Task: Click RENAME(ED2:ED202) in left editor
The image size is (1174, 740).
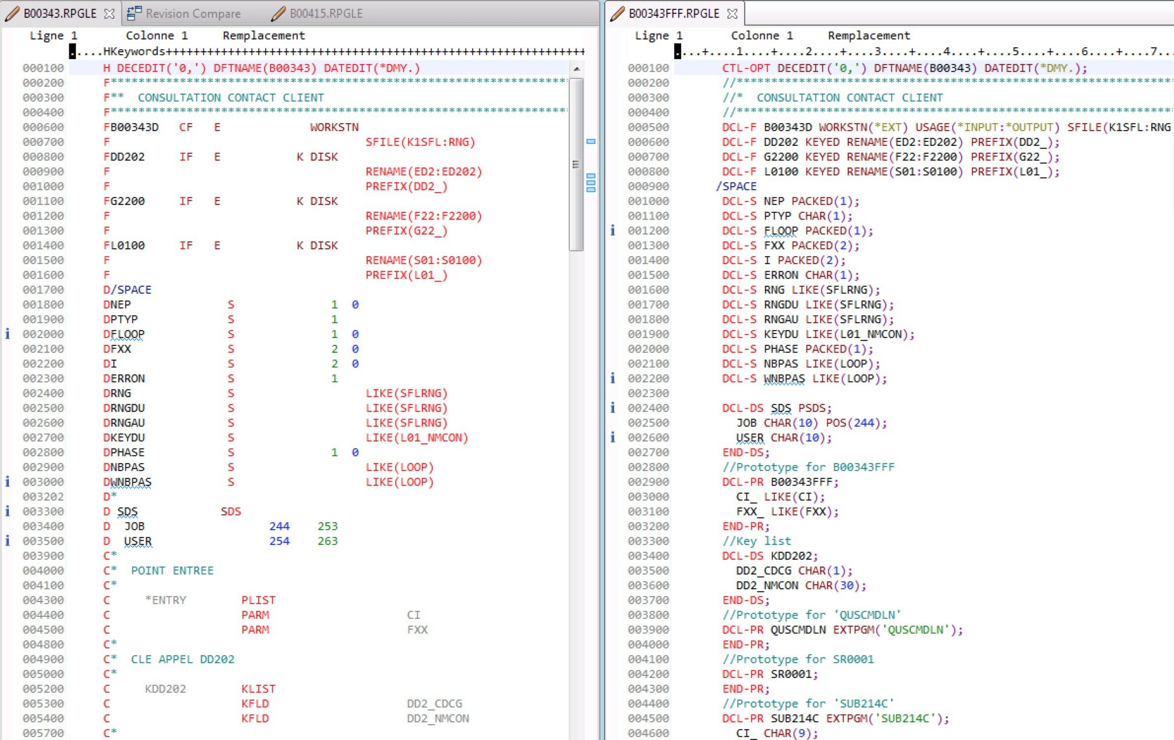Action: [423, 171]
